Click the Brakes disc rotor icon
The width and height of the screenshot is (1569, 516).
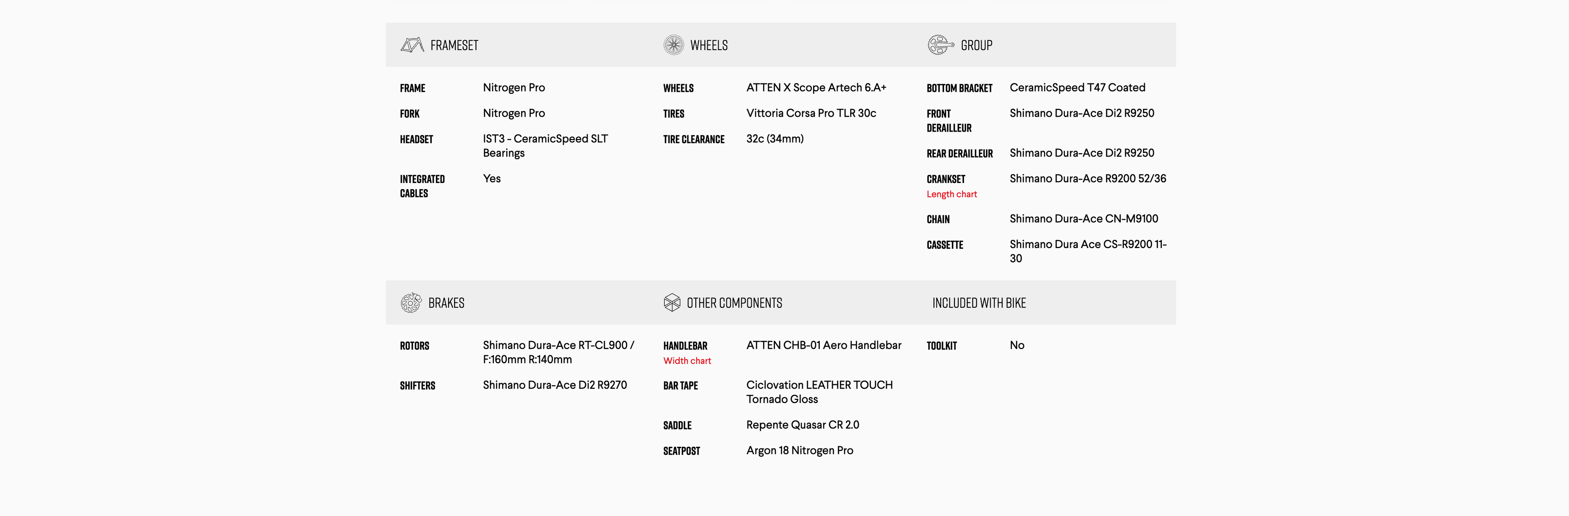411,303
